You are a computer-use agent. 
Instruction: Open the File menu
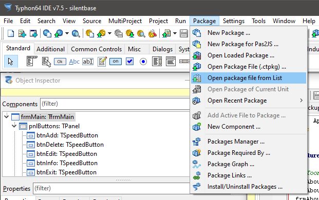tap(8, 21)
